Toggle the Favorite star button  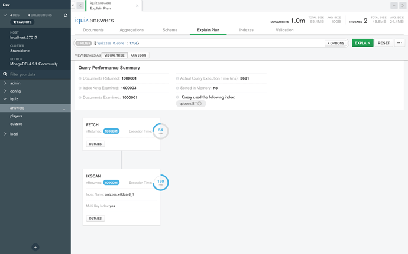(23, 22)
